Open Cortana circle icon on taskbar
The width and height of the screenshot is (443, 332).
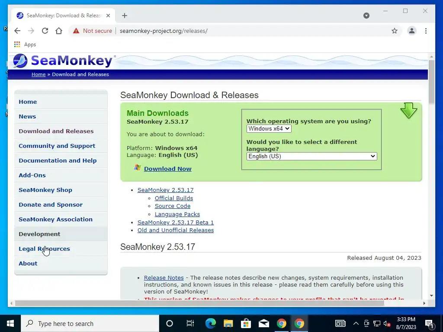[169, 323]
